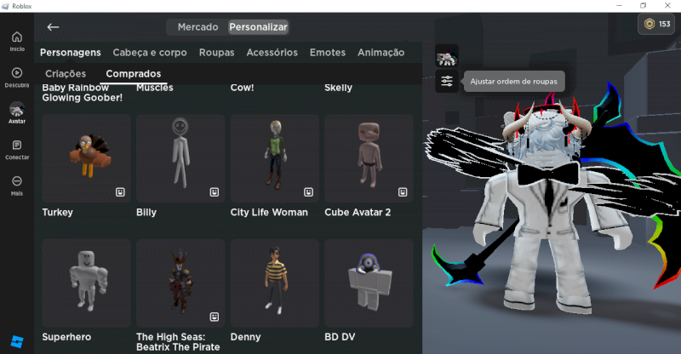This screenshot has width=681, height=354.
Task: Open the Avatar icon in sidebar
Action: 17,109
